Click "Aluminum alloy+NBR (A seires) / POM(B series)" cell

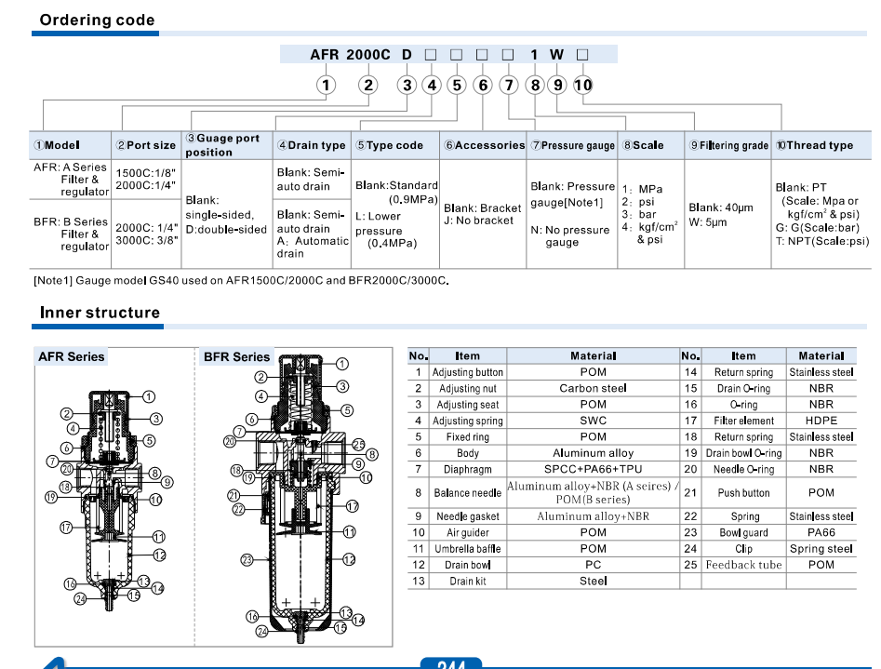click(593, 492)
